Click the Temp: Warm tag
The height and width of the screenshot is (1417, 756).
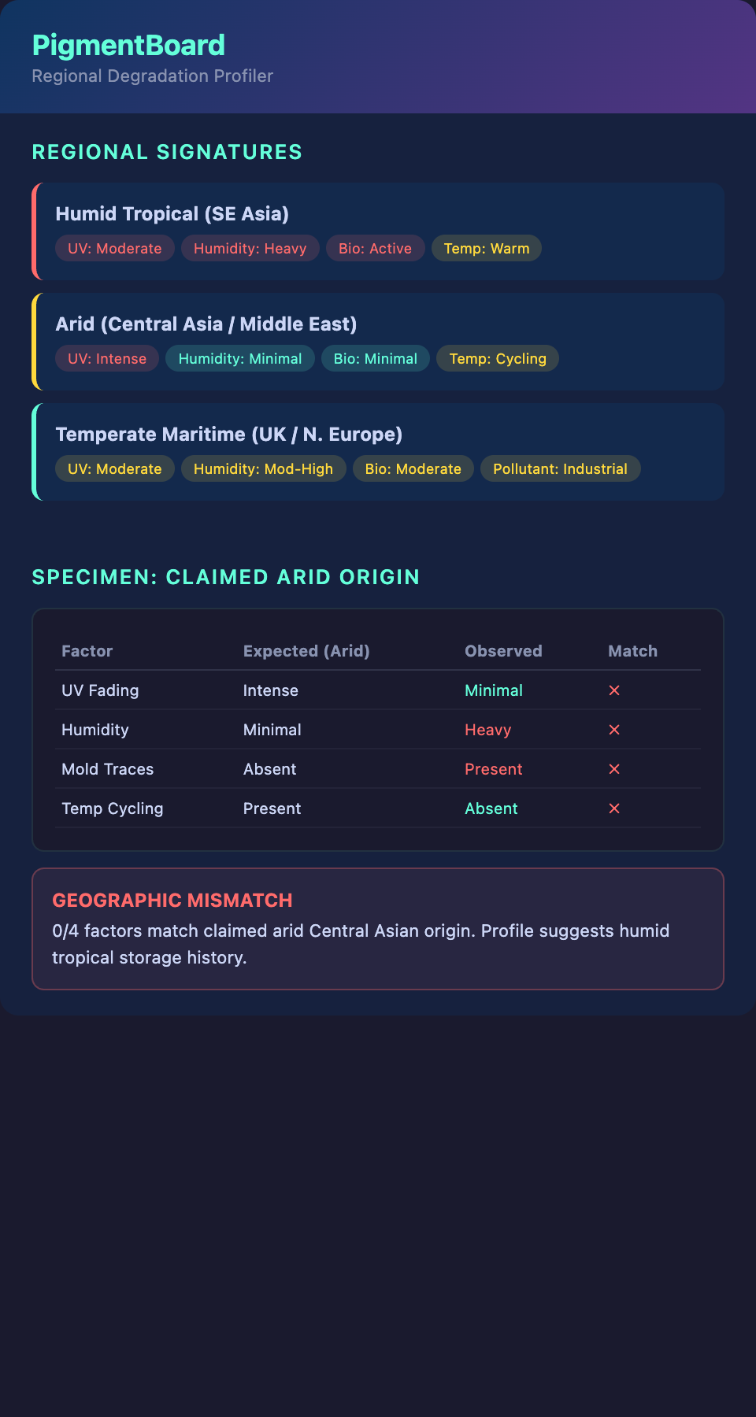pyautogui.click(x=486, y=249)
